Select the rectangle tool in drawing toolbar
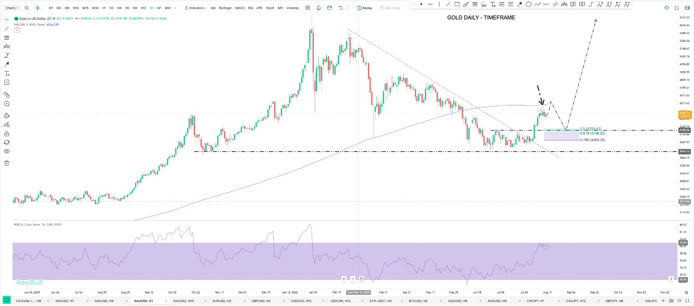This screenshot has height=306, width=694. click(x=457, y=4)
